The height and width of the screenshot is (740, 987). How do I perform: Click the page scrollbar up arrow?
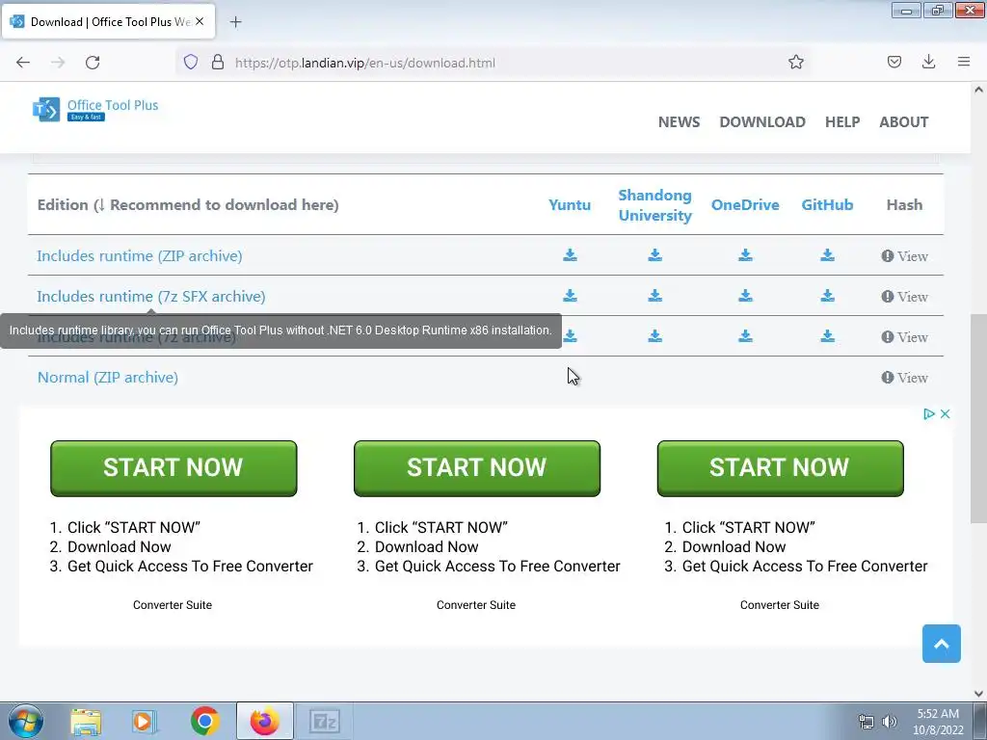(978, 90)
